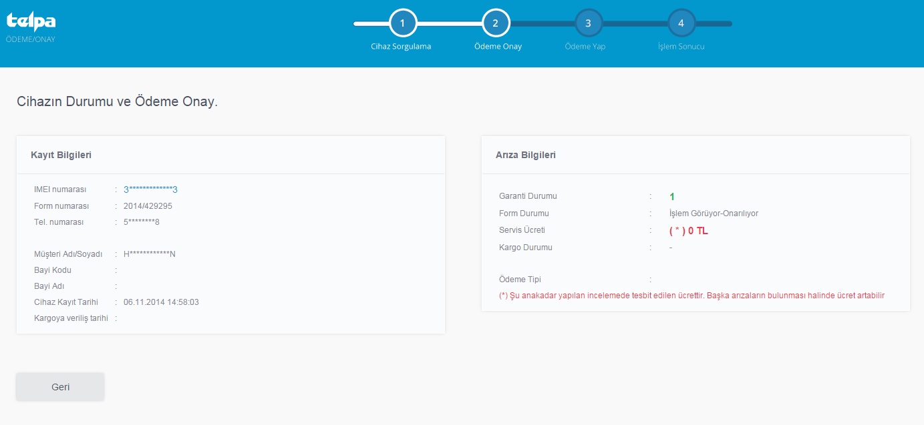The height and width of the screenshot is (425, 924).
Task: Click the masked IMEI number link
Action: [x=150, y=189]
